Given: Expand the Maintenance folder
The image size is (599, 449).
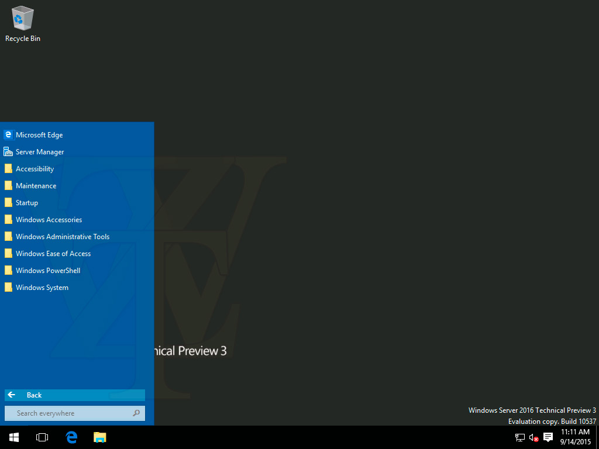Looking at the screenshot, I should (36, 186).
